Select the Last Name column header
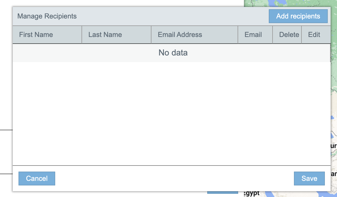The height and width of the screenshot is (197, 337). pos(105,35)
